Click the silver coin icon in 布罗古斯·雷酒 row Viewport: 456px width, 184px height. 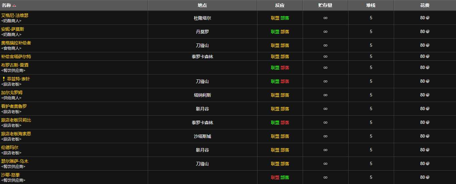(427, 68)
